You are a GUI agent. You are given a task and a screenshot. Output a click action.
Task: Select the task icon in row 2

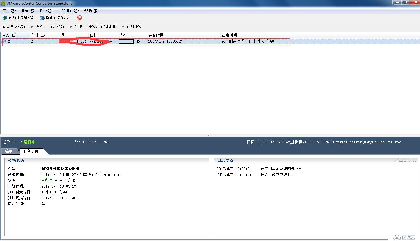[4, 41]
